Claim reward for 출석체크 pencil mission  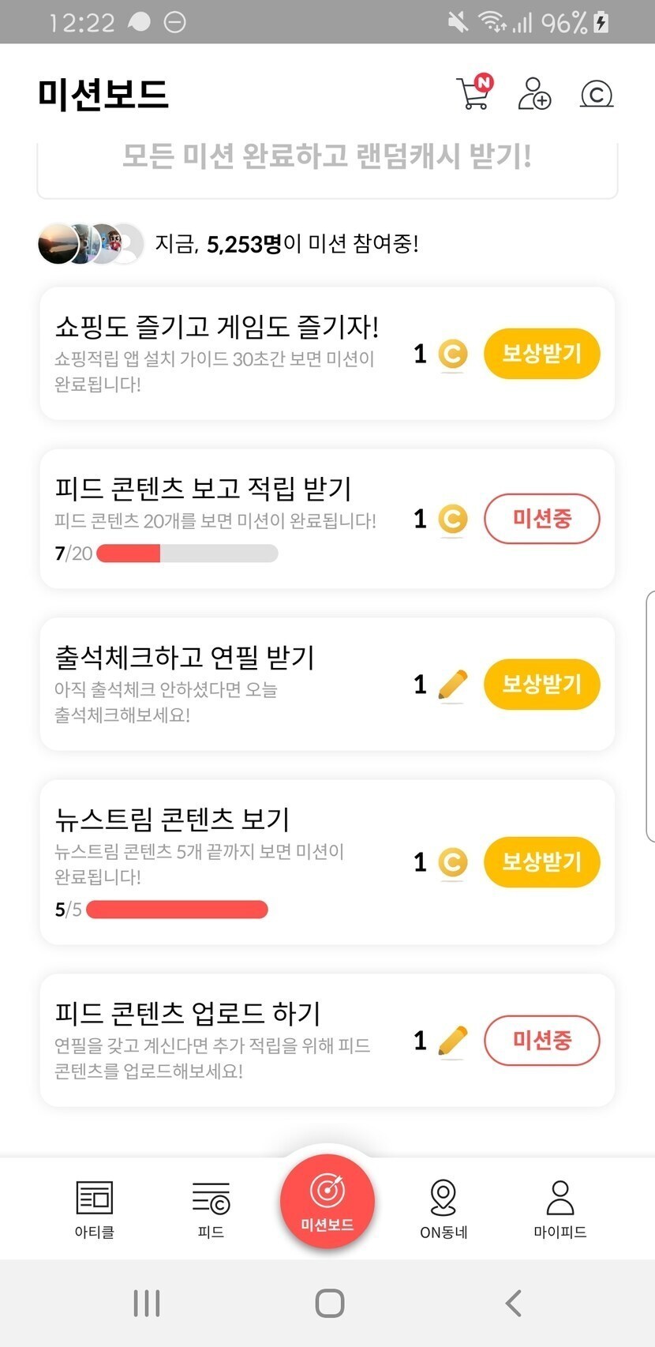(x=541, y=684)
